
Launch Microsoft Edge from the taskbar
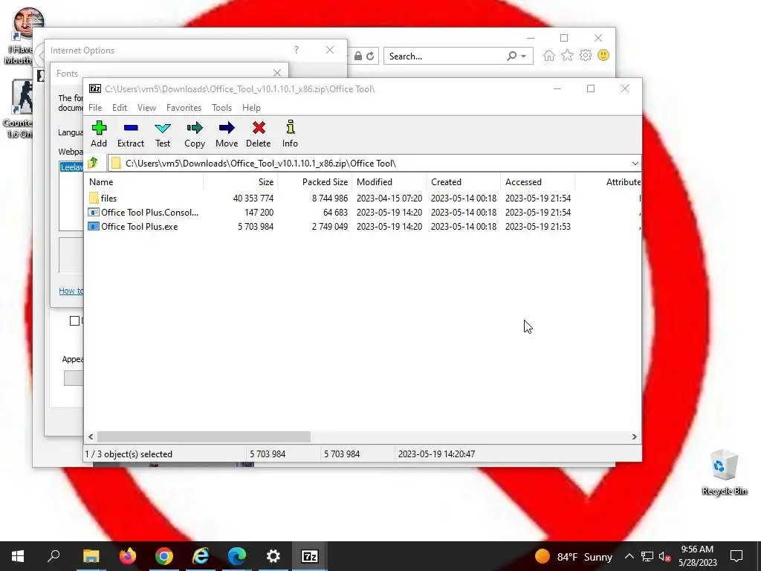tap(237, 556)
